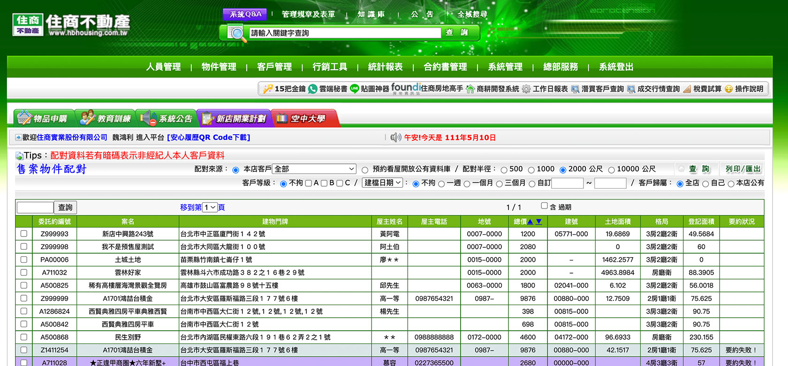Select the 自己 customer ownership radio
This screenshot has height=366, width=788.
(705, 184)
